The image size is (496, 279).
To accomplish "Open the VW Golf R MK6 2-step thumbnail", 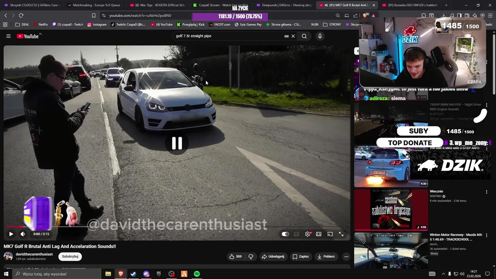I will point(391,167).
